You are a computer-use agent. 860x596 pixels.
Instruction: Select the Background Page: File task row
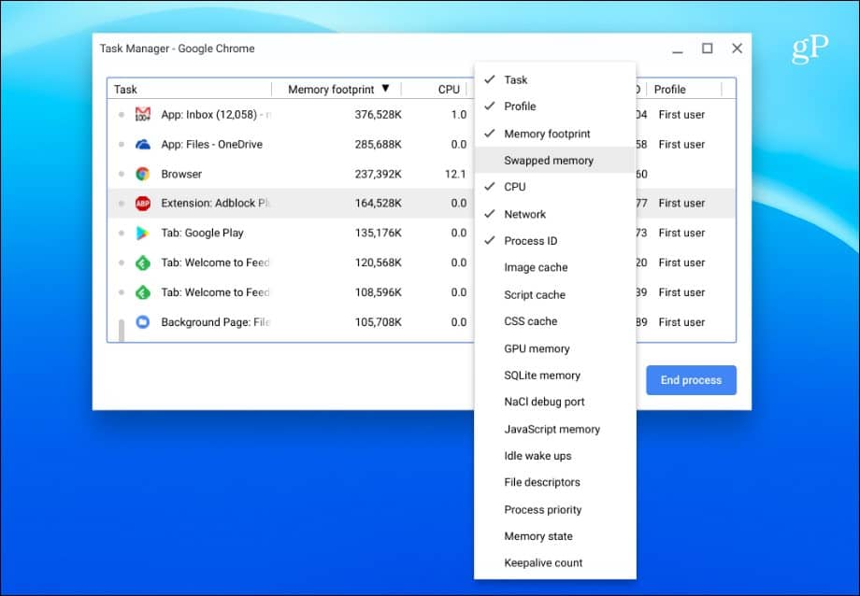click(291, 322)
